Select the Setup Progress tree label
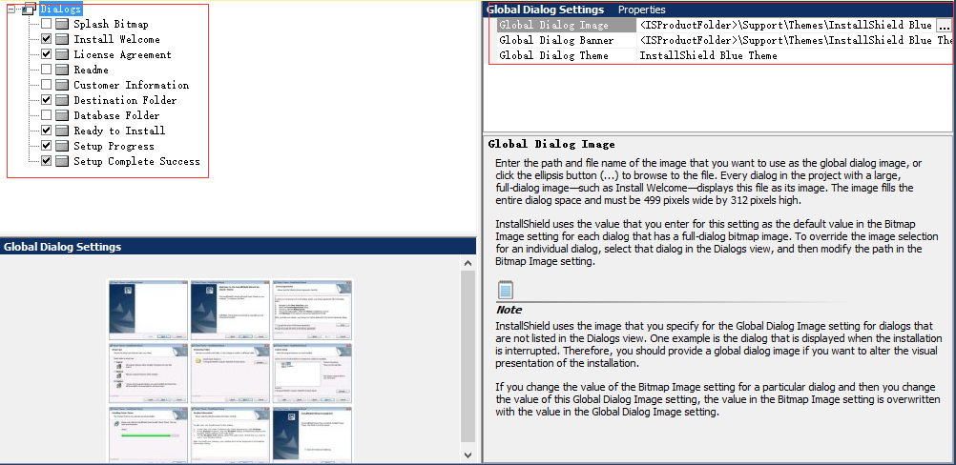Viewport: 956px width, 465px height. [114, 146]
